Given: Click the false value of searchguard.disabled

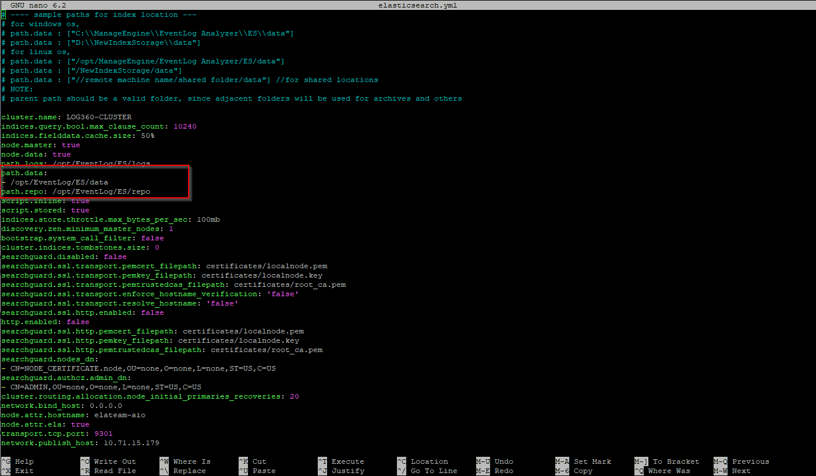Looking at the screenshot, I should pos(115,257).
